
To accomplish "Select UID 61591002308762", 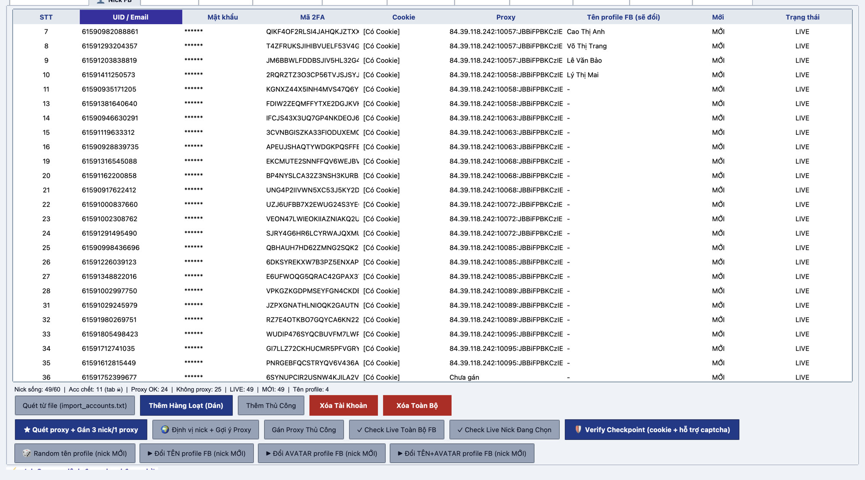I will coord(109,219).
